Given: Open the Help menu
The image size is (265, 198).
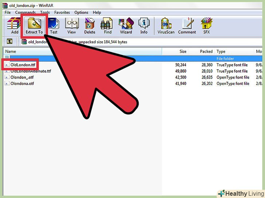Looking at the screenshot, I should [x=97, y=12].
